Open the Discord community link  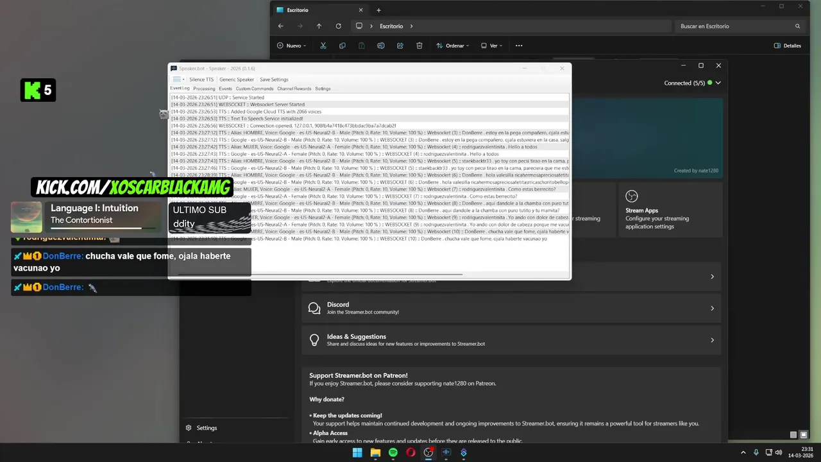[511, 308]
